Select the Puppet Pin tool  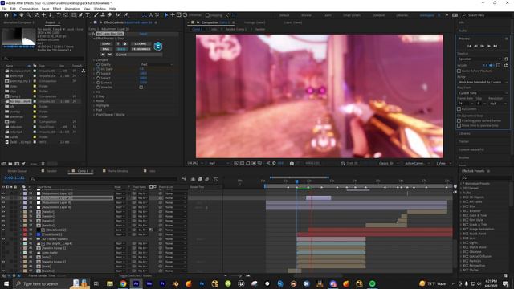(126, 15)
